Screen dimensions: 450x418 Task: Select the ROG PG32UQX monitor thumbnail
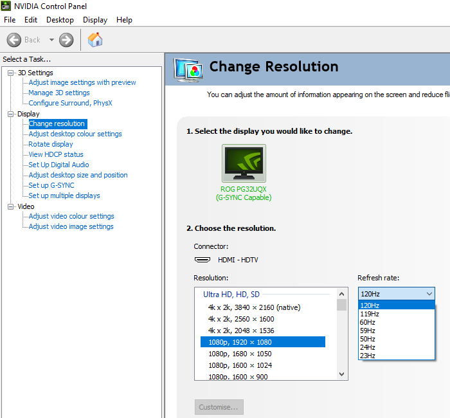[x=244, y=163]
